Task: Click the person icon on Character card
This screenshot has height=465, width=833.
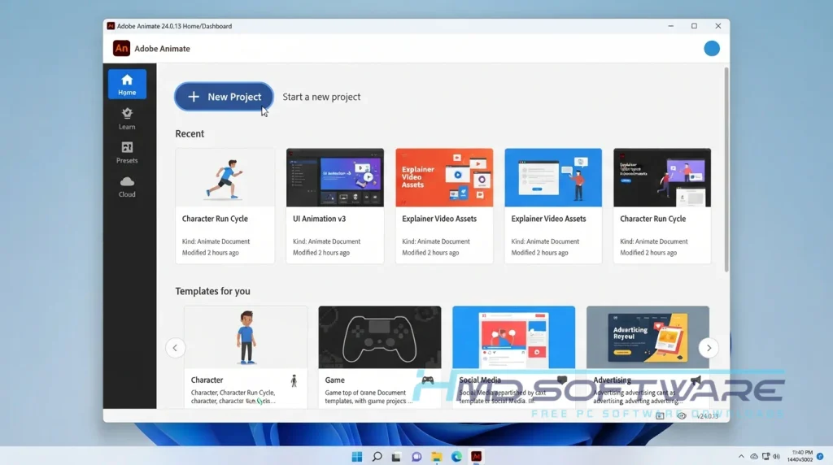Action: pyautogui.click(x=294, y=380)
